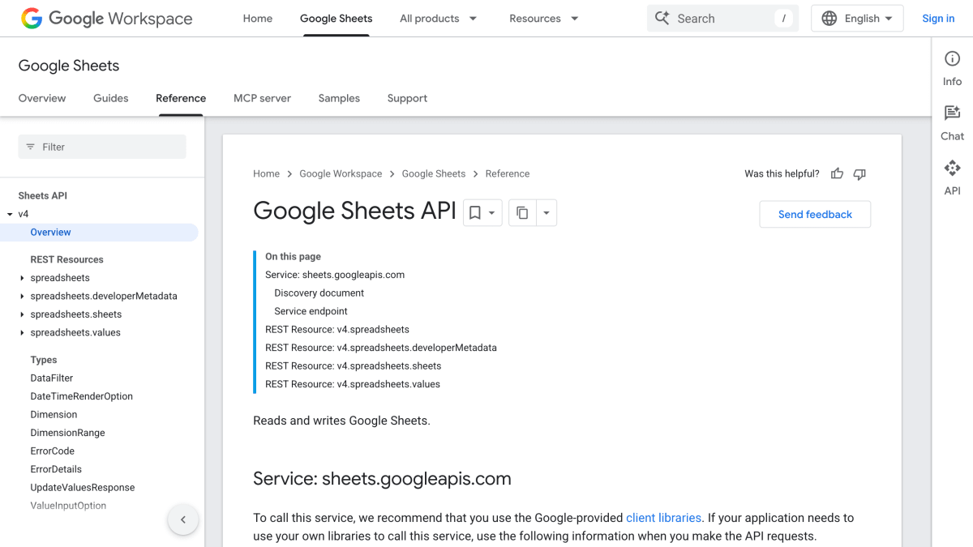Open the dropdown arrow next to copy icon
The width and height of the screenshot is (973, 547).
(x=547, y=212)
